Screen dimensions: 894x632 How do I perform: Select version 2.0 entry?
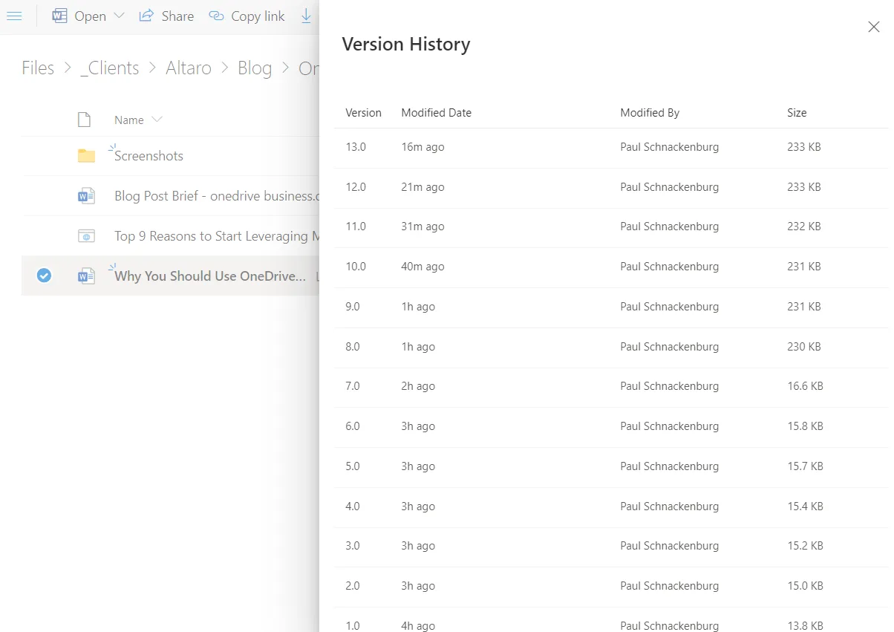tap(611, 586)
